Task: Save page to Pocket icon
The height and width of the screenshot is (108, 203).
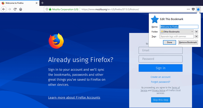Action: (193, 9)
